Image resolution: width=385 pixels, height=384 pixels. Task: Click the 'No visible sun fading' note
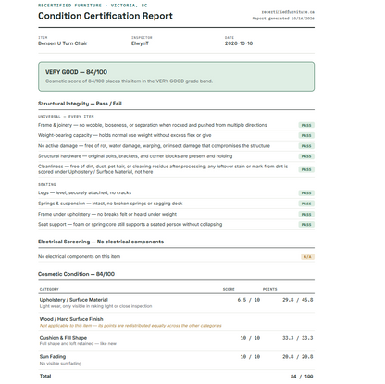tap(60, 364)
